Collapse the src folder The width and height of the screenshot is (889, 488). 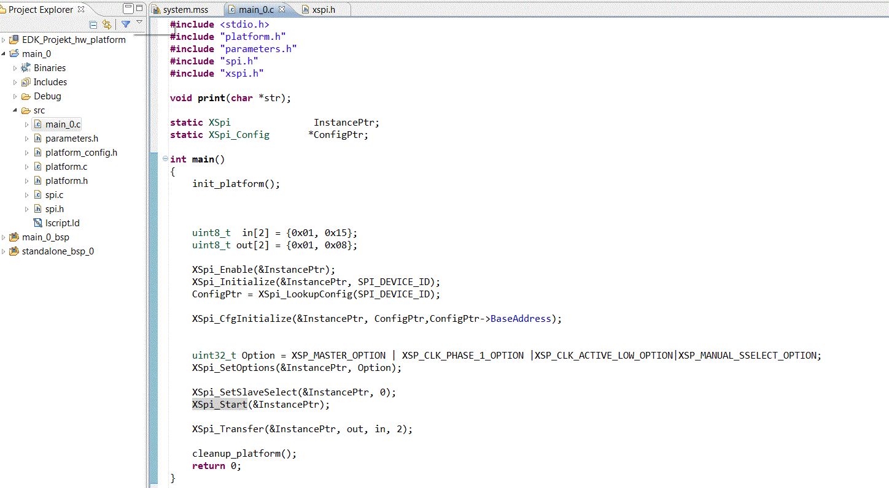click(15, 110)
